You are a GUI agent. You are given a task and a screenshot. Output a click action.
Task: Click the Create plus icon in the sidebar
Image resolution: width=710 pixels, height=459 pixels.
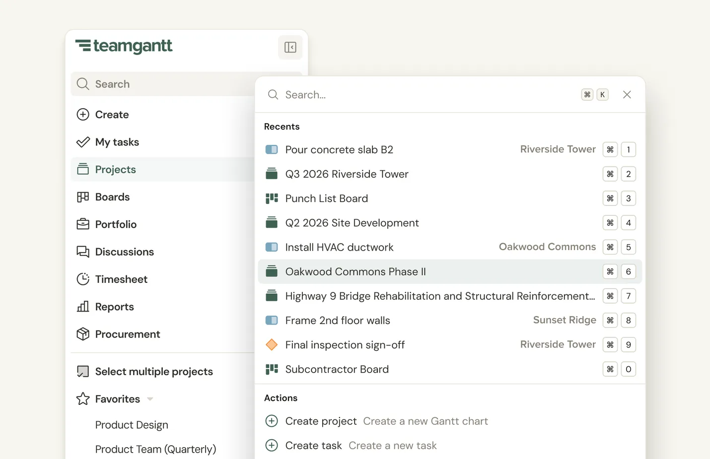click(83, 115)
